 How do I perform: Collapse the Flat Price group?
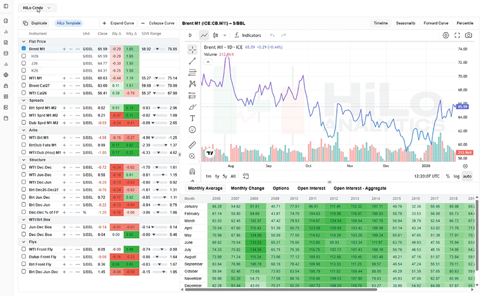(x=24, y=42)
